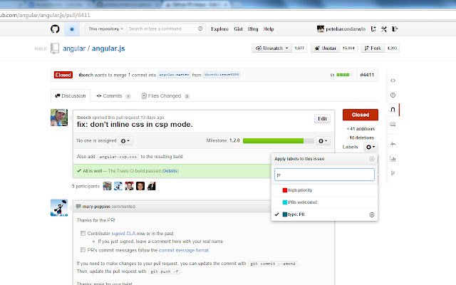Click the Search or type a command box
Screen dimensions: 456x285
tap(166, 28)
